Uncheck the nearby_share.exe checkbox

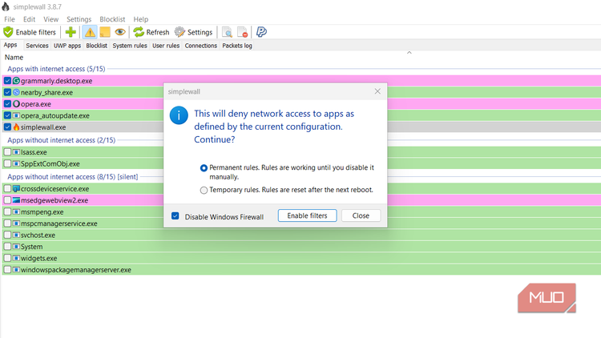tap(7, 92)
